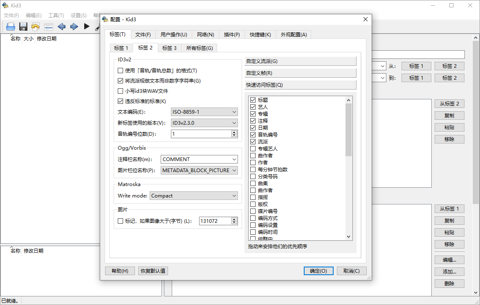Screen dimensions: 480x305
Task: Switch to 网络(N) tab
Action: [205, 35]
